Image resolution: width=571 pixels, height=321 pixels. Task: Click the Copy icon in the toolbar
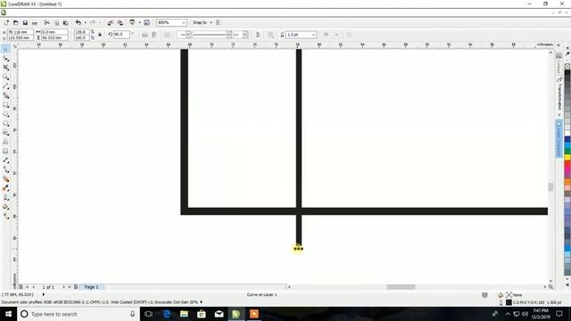tap(56, 22)
